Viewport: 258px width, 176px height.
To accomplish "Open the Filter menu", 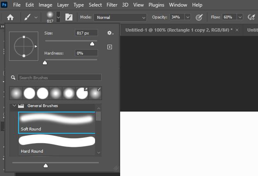I will 112,5.
